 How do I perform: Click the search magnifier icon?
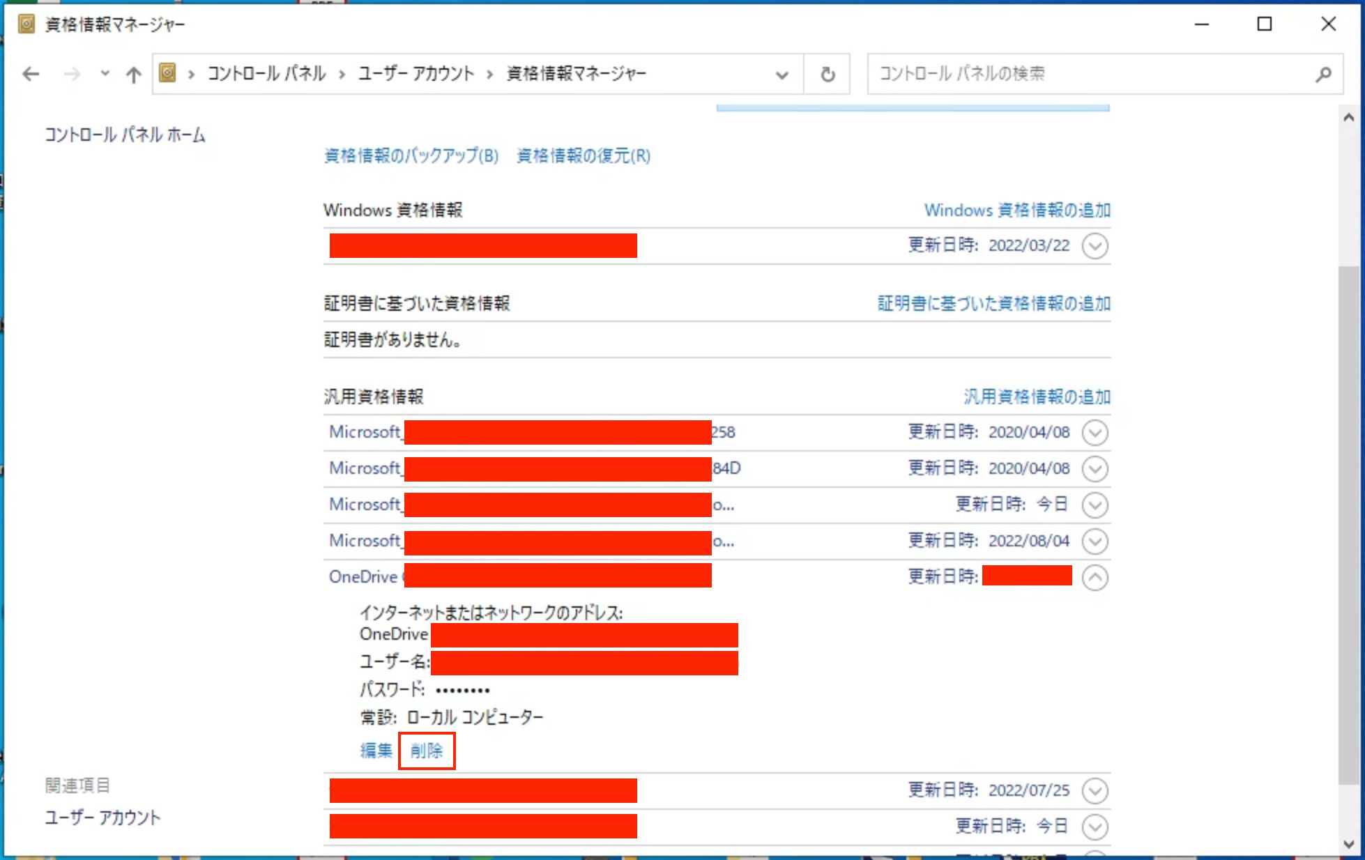click(x=1322, y=74)
